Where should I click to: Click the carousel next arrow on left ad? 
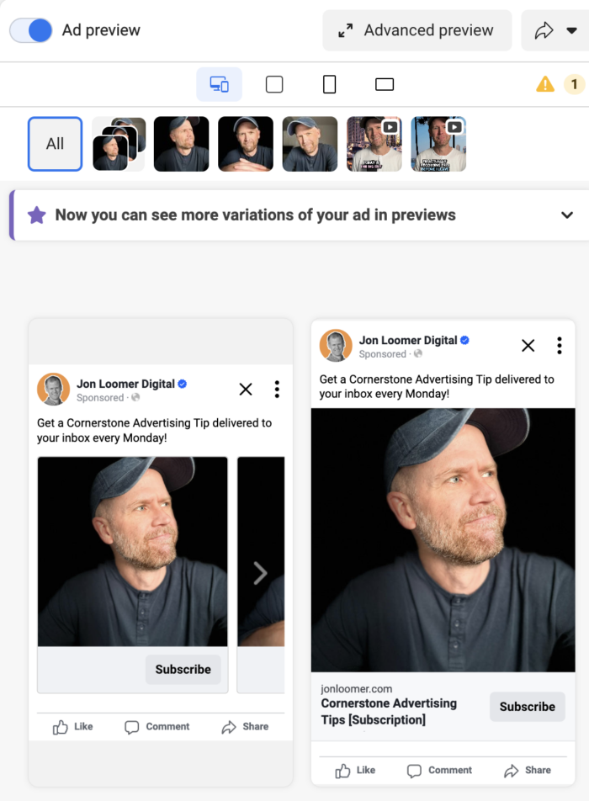(261, 573)
